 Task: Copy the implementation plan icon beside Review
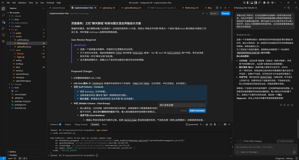(x=203, y=13)
